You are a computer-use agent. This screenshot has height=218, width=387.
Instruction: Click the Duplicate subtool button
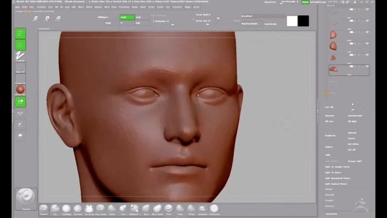pos(330,136)
